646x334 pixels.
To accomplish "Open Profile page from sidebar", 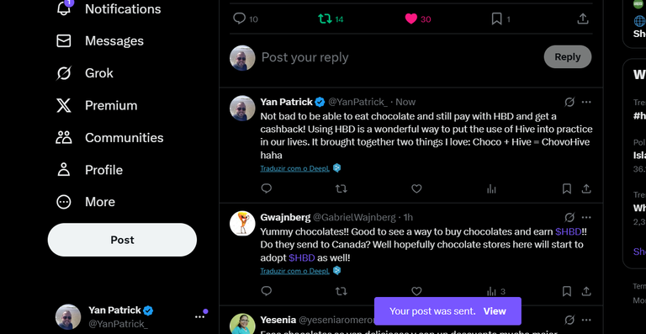I will click(89, 170).
